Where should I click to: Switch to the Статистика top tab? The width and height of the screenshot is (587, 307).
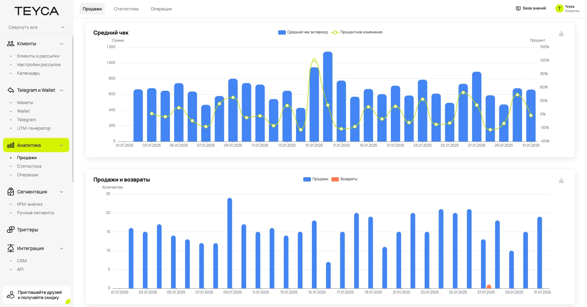(126, 9)
